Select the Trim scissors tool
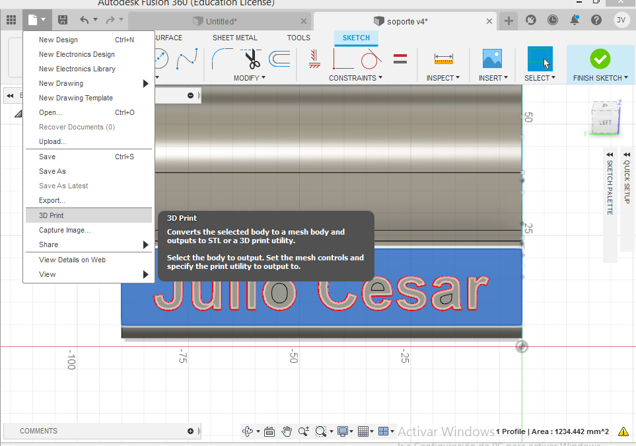The image size is (636, 446). point(252,58)
